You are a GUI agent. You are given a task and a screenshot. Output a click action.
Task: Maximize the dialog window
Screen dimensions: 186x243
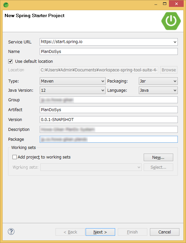point(165,4)
